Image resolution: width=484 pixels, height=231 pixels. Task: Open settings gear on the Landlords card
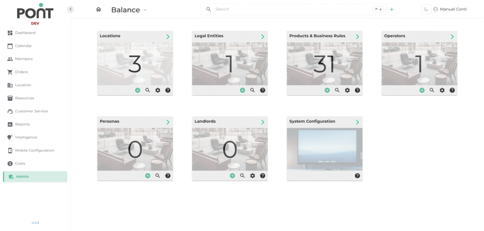tap(252, 175)
